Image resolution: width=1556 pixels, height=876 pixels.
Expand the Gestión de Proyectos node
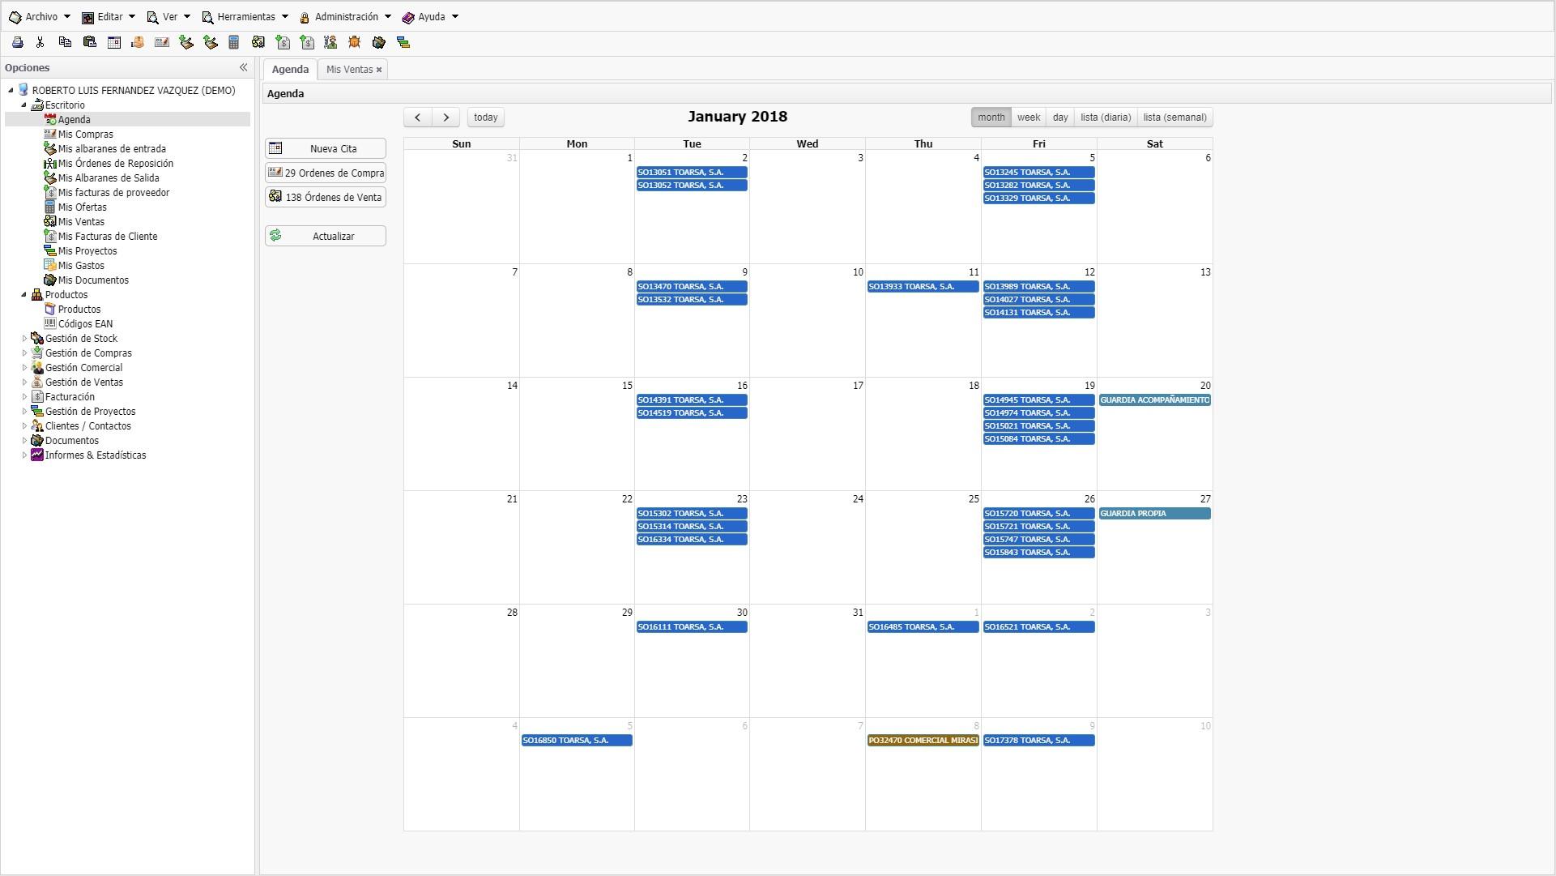[x=24, y=412]
